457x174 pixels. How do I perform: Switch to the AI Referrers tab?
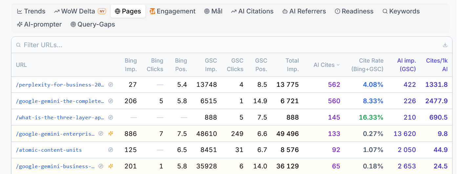(x=304, y=11)
